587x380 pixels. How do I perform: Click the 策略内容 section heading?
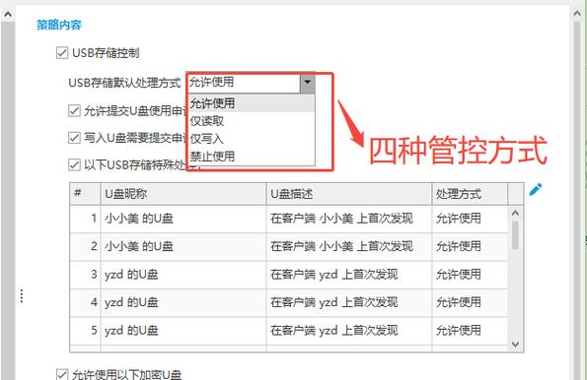click(59, 25)
